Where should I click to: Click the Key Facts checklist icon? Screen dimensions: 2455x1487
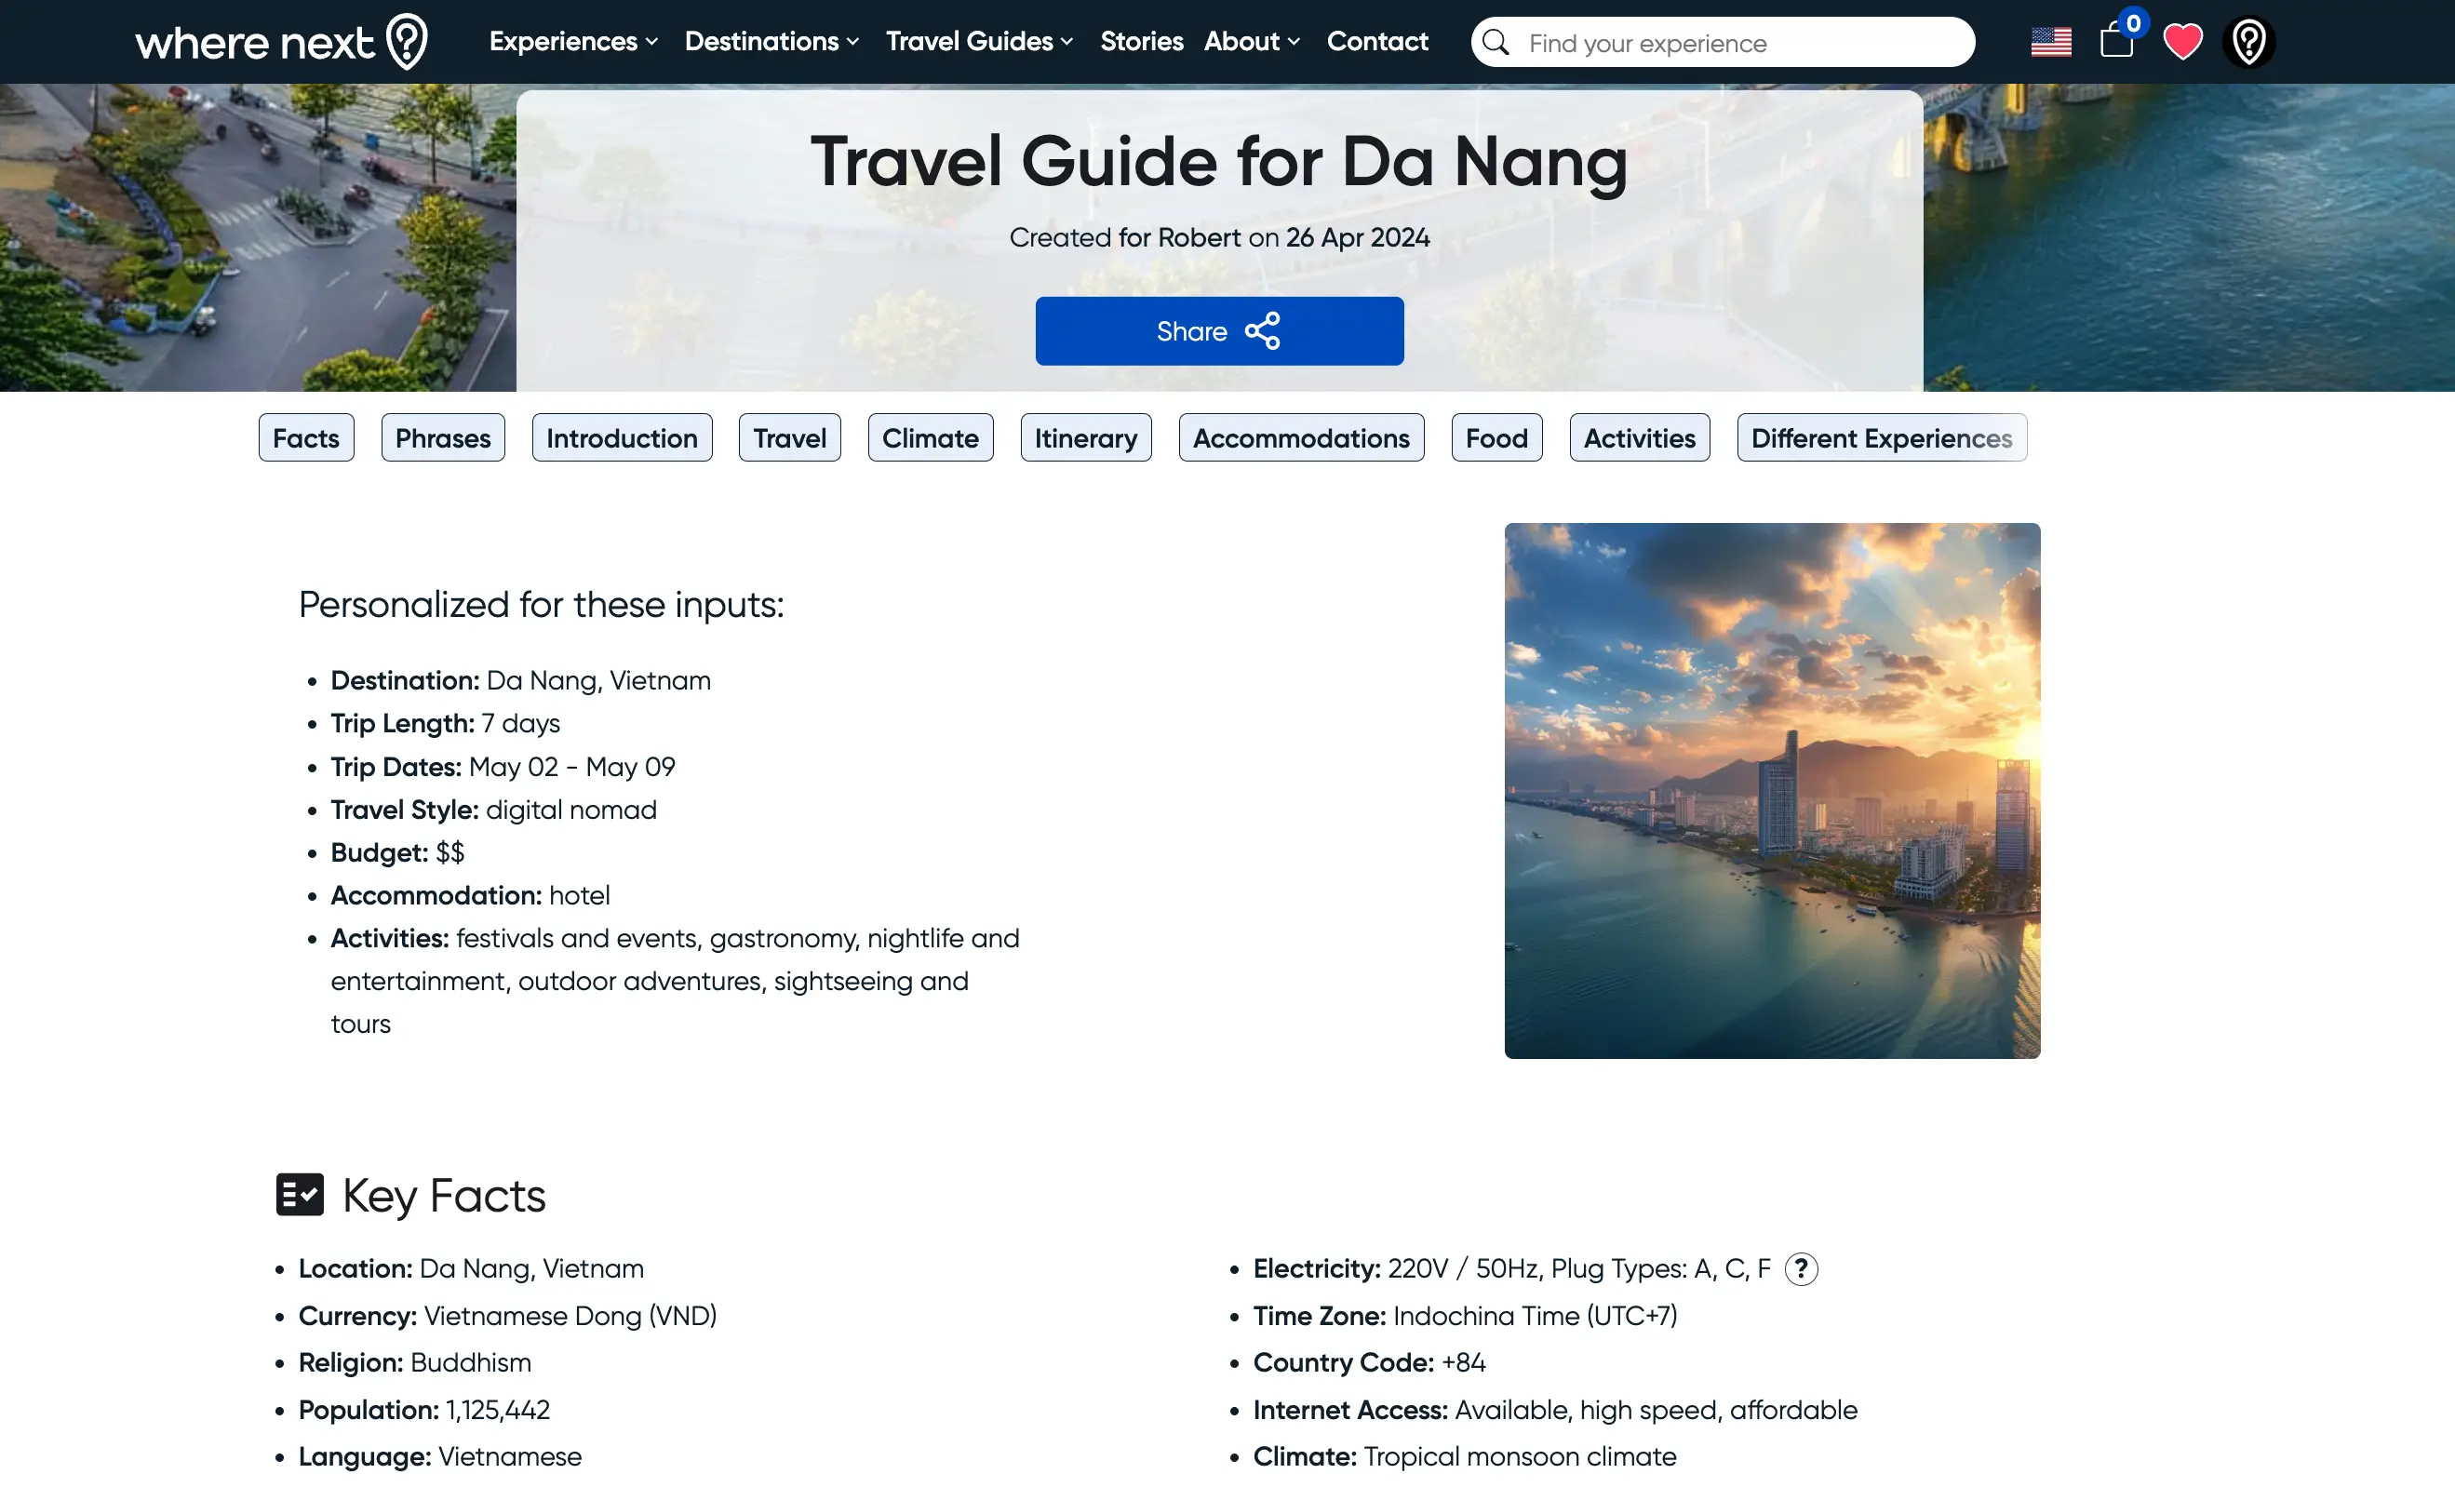click(299, 1194)
